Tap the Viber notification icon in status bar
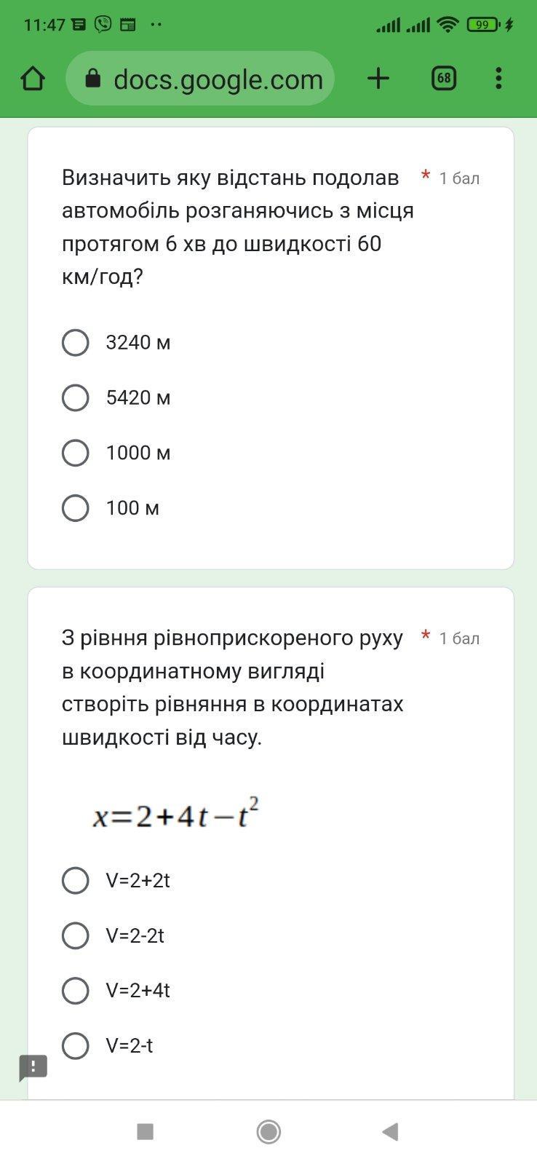Viewport: 537px width, 1164px height. coord(103,24)
